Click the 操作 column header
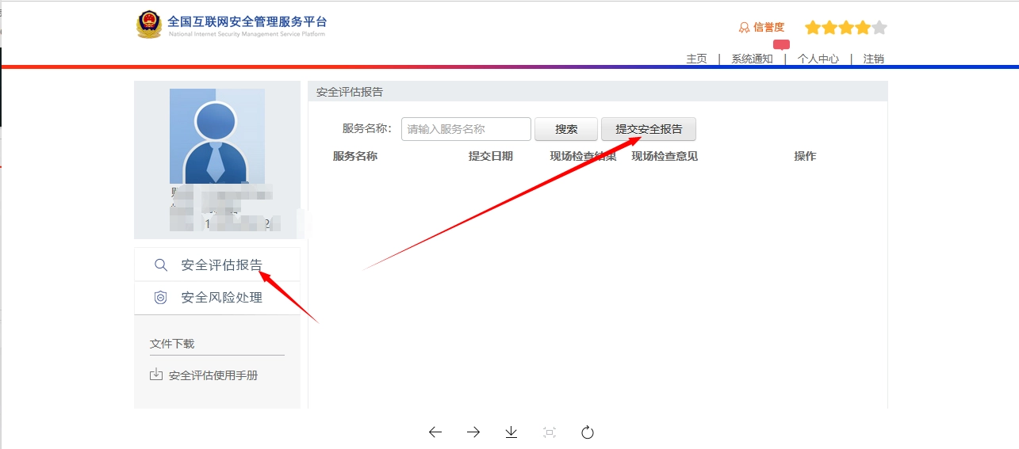Image resolution: width=1019 pixels, height=449 pixels. 805,156
